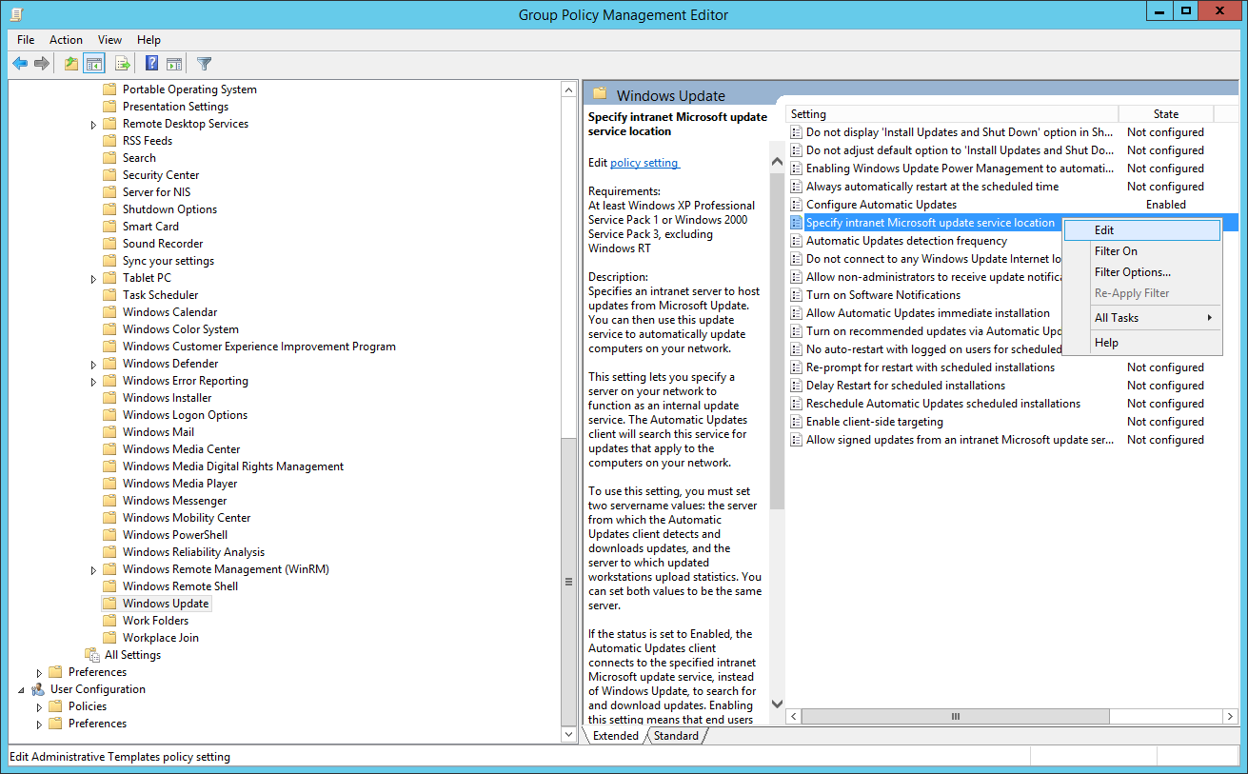
Task: Expand the Windows Defender tree node
Action: [93, 365]
